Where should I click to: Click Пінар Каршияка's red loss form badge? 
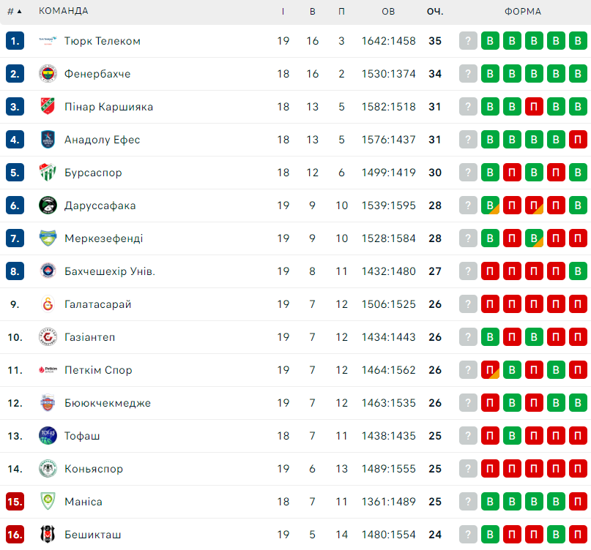pos(534,107)
